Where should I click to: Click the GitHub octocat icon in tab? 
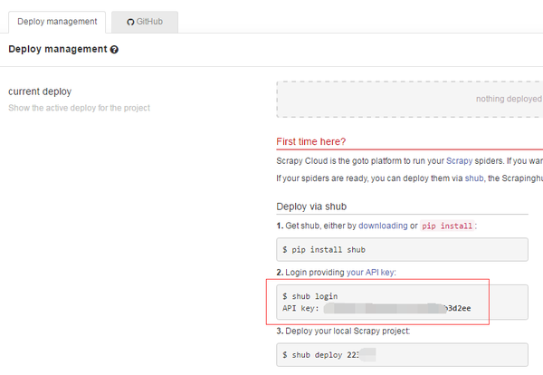[130, 20]
